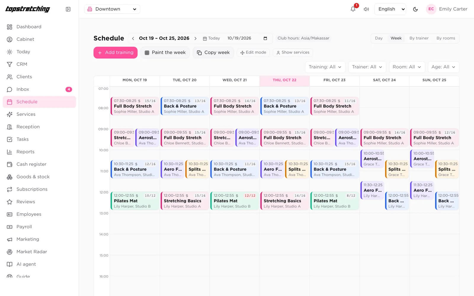Click the 10/19/2026 date field
Image resolution: width=474 pixels, height=296 pixels.
click(x=247, y=38)
